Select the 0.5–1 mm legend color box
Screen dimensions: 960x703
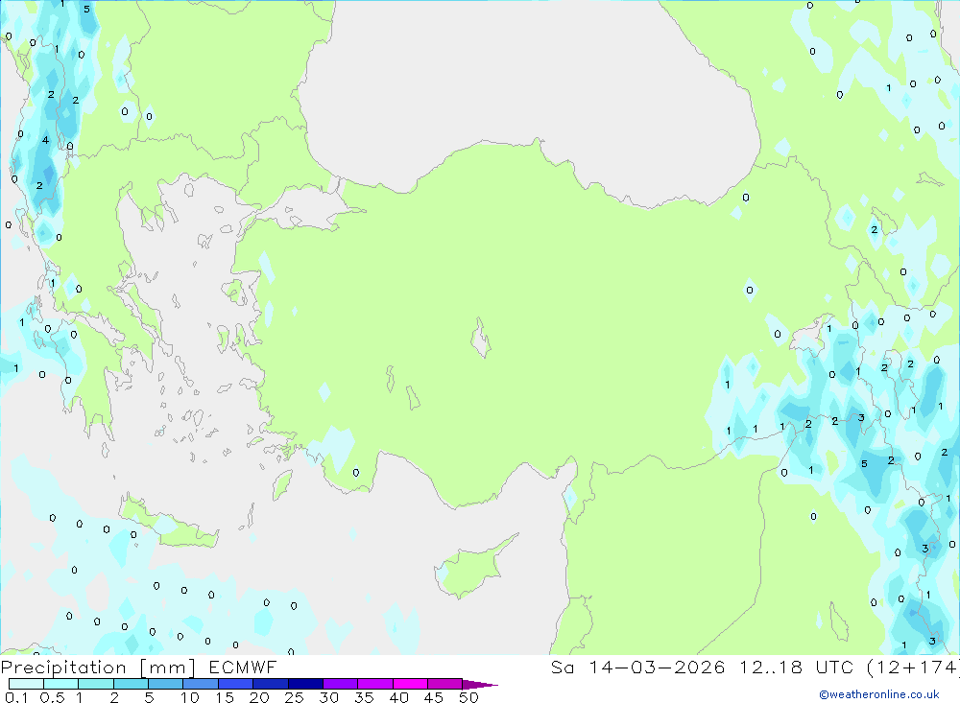pyautogui.click(x=61, y=684)
